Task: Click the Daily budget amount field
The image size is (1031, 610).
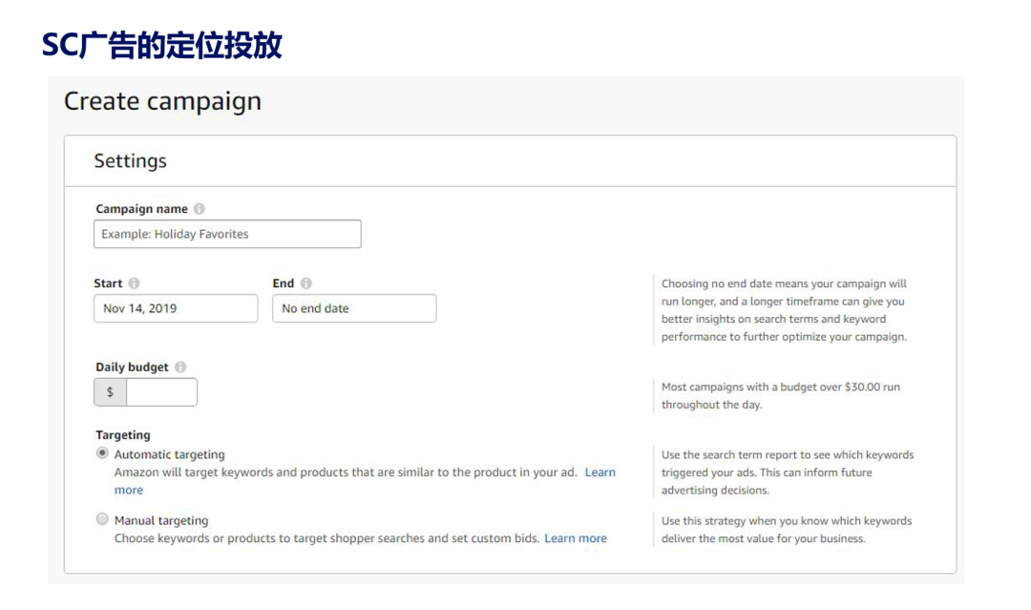Action: click(x=161, y=391)
